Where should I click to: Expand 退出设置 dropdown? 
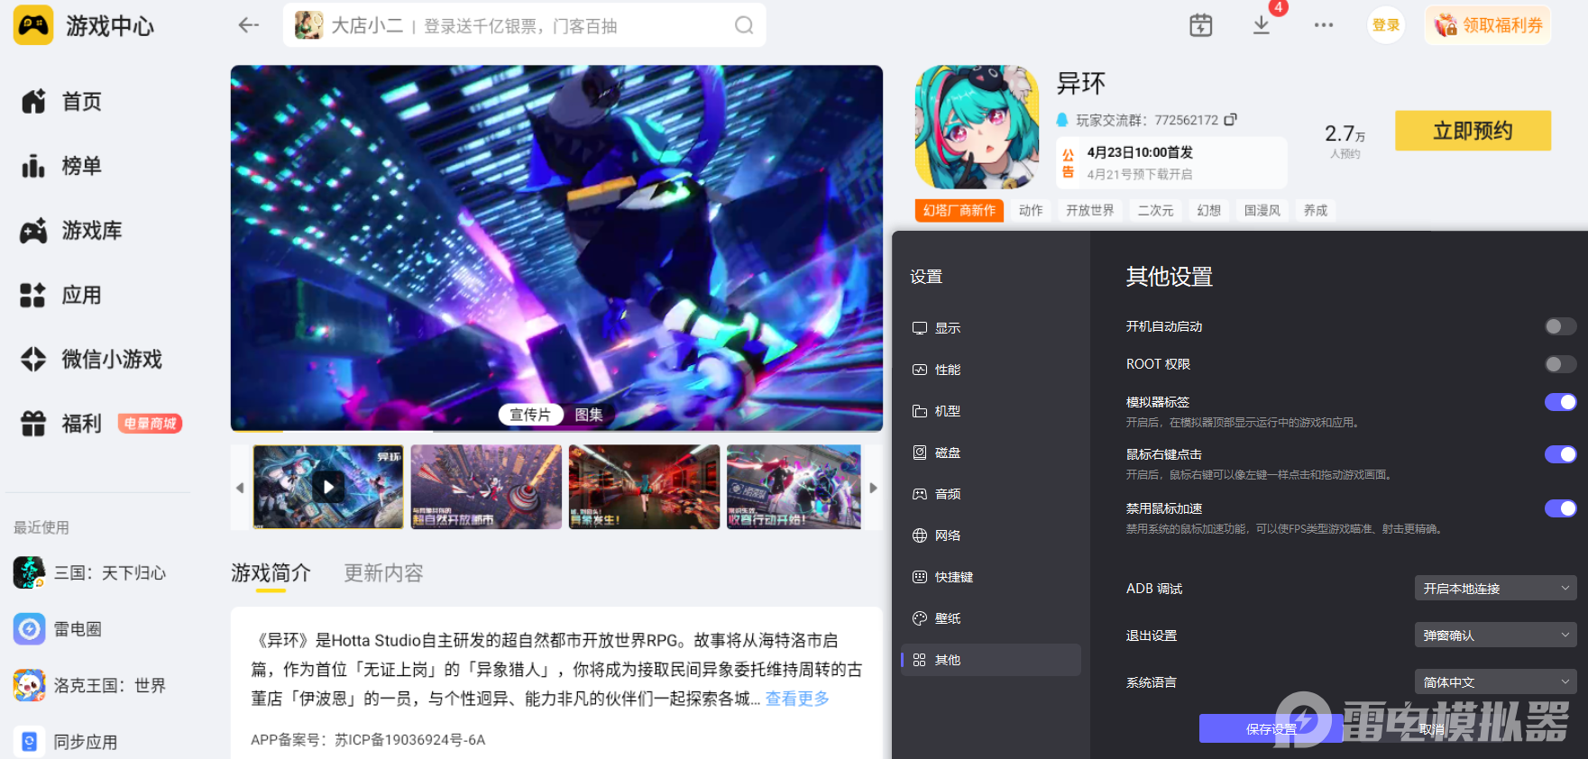click(x=1495, y=636)
